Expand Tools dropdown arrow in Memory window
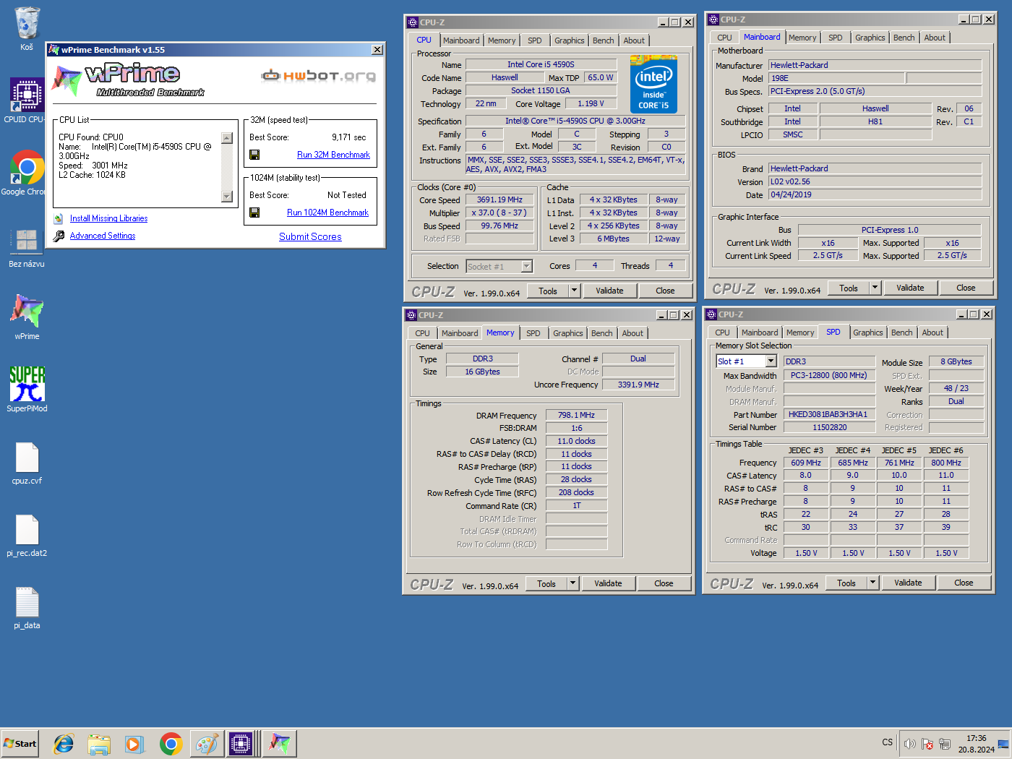Viewport: 1012px width, 759px height. pyautogui.click(x=573, y=583)
